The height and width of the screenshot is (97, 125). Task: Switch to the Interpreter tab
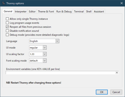click(x=20, y=11)
